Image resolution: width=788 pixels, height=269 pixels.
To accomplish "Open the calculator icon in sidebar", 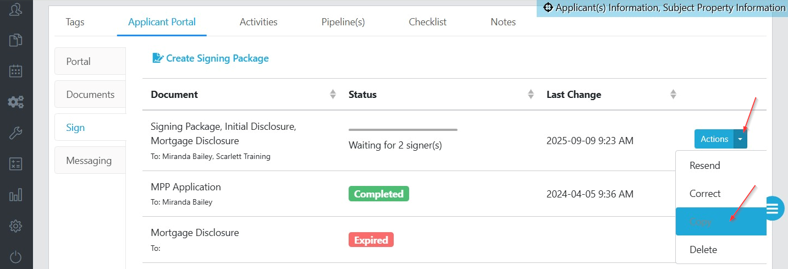I will (x=16, y=164).
